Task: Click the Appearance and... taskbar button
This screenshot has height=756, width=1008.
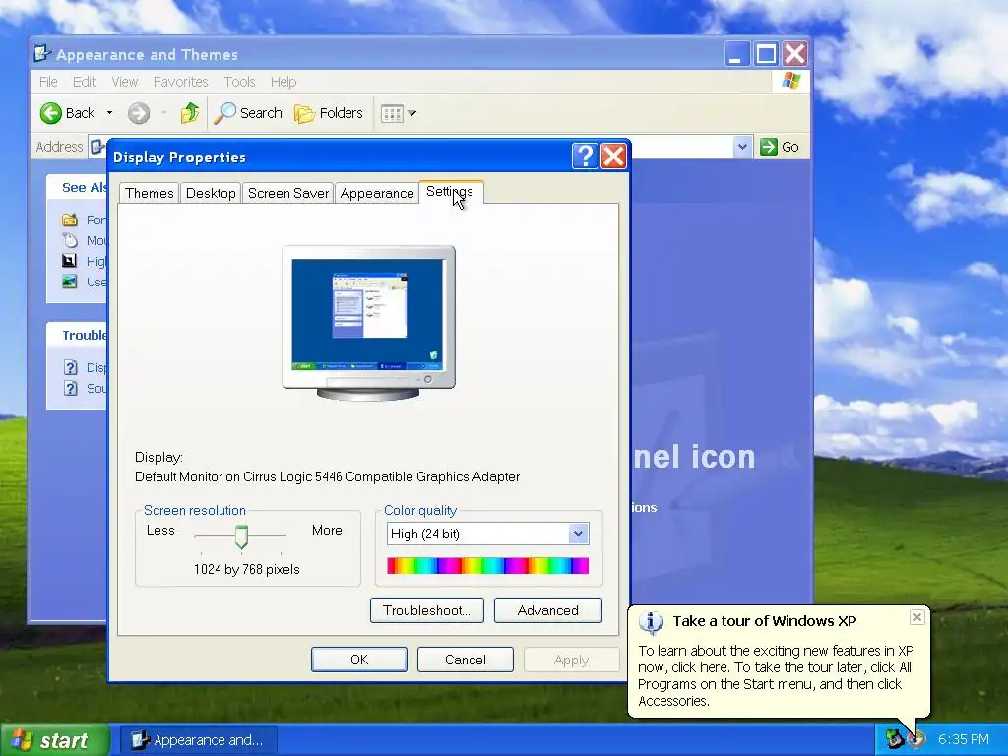Action: (199, 740)
